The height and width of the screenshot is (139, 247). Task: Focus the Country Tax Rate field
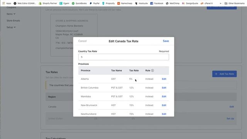coord(123,57)
